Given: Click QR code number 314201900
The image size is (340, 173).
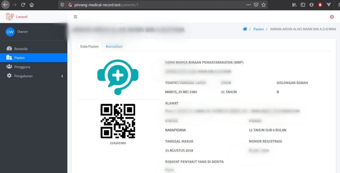Looking at the screenshot, I should (x=118, y=143).
